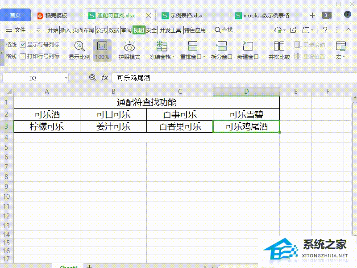
Task: Switch to the 开始 ribbon tab
Action: click(53, 30)
